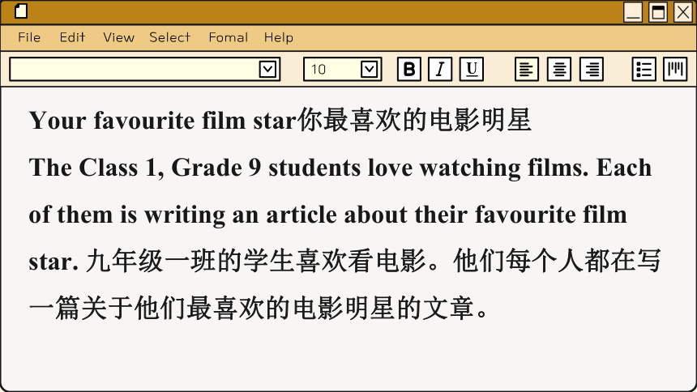Open the font name dropdown arrow
This screenshot has height=392, width=697.
pos(267,70)
